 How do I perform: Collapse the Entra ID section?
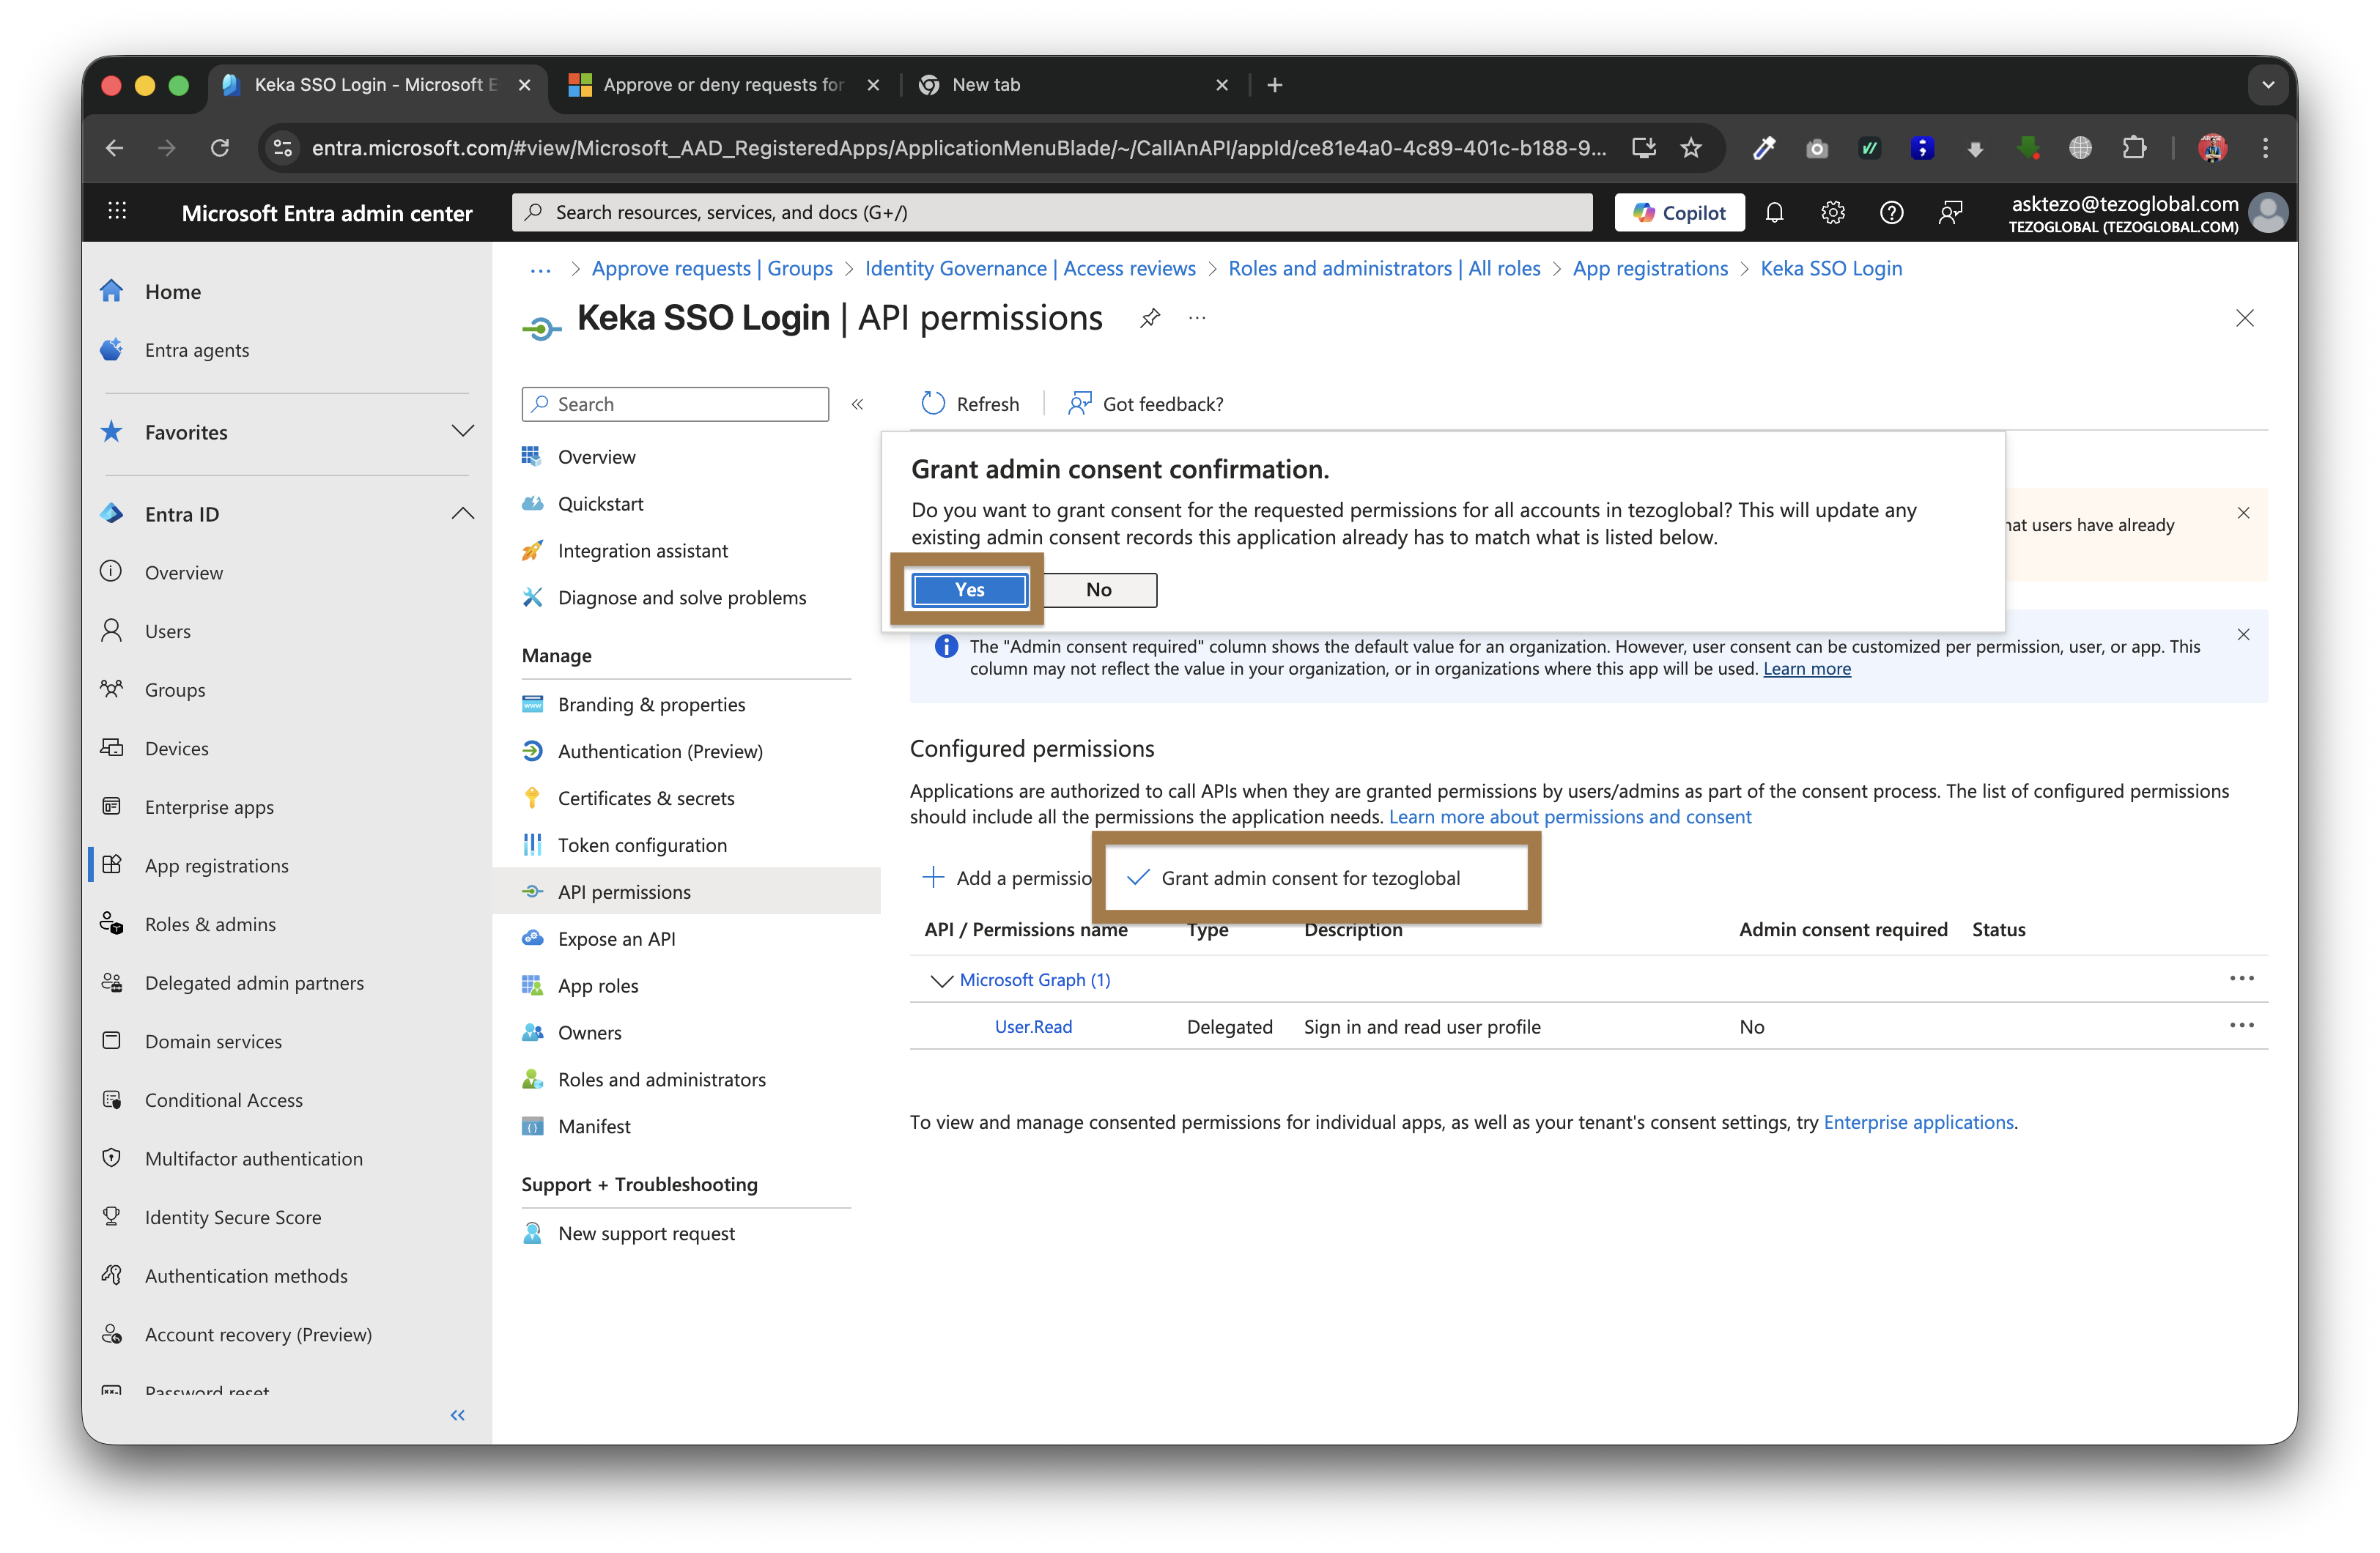pyautogui.click(x=462, y=513)
